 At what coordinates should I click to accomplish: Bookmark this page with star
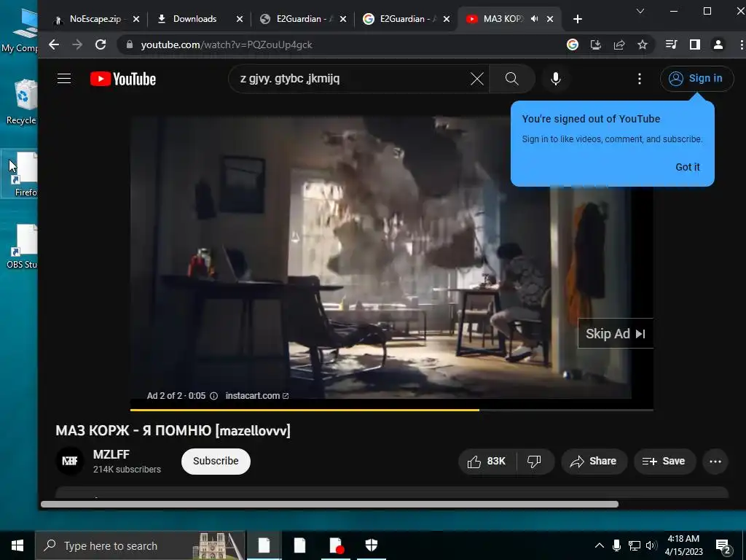pyautogui.click(x=643, y=44)
